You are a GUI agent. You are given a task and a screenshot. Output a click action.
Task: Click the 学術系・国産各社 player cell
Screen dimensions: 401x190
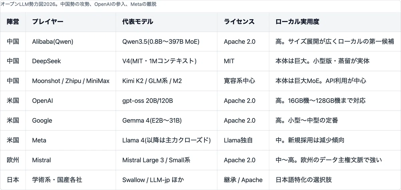tap(71, 180)
